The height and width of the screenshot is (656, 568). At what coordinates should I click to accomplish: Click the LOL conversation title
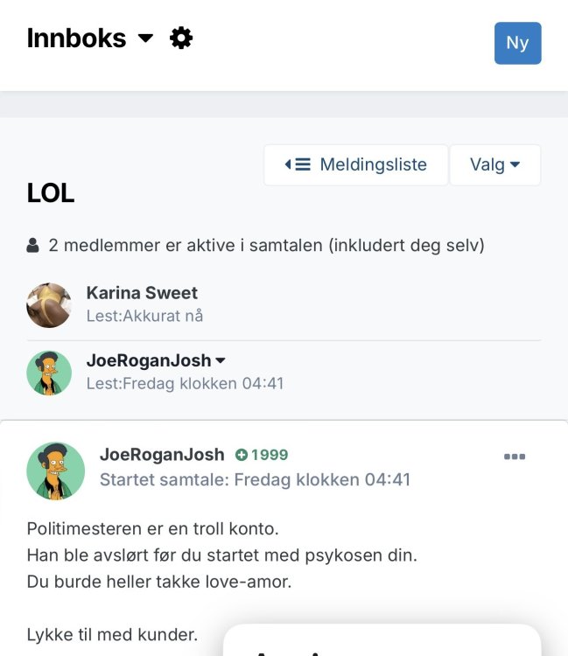pyautogui.click(x=51, y=193)
